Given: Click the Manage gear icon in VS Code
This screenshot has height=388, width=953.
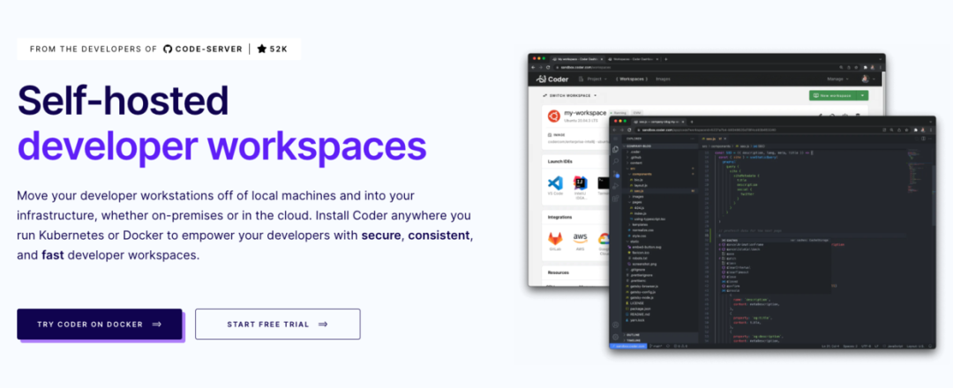Looking at the screenshot, I should point(615,337).
